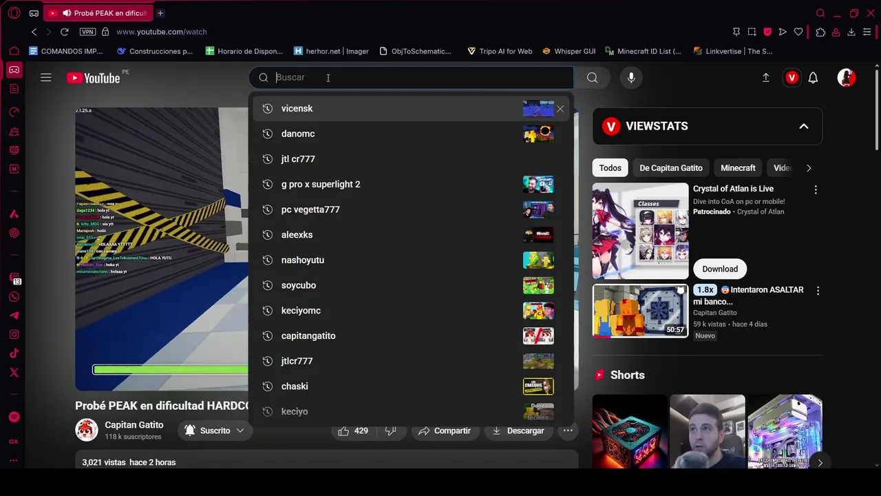Open the ad blocker shield icon

767,32
